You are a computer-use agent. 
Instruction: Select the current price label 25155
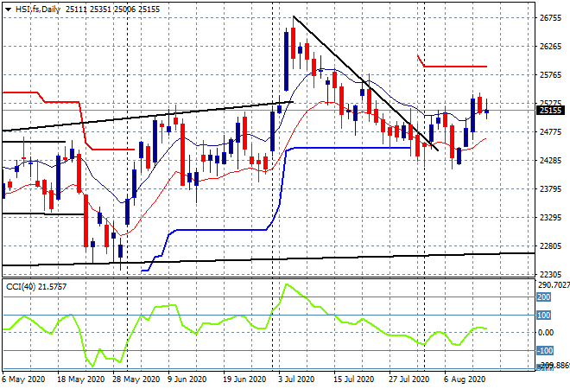(550, 111)
